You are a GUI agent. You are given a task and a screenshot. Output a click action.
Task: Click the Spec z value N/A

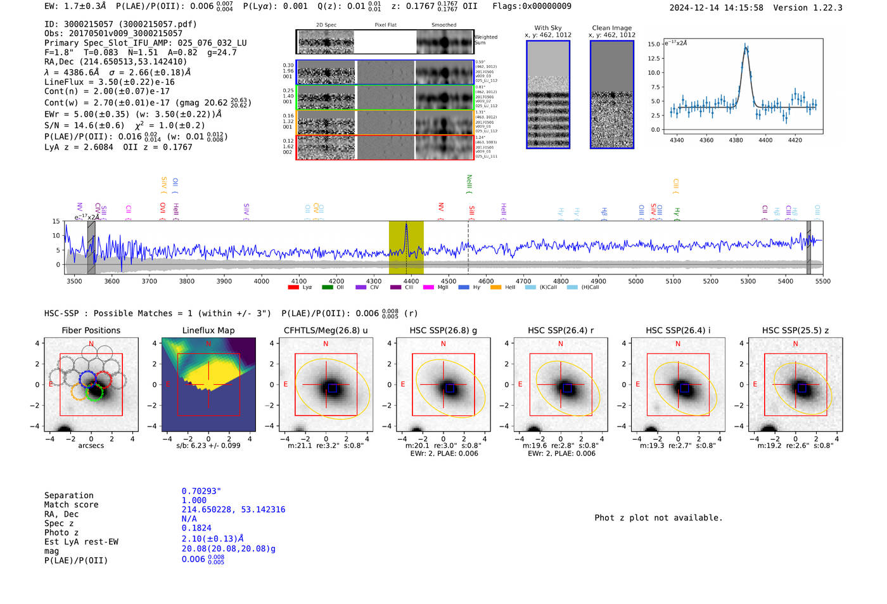[x=189, y=518]
